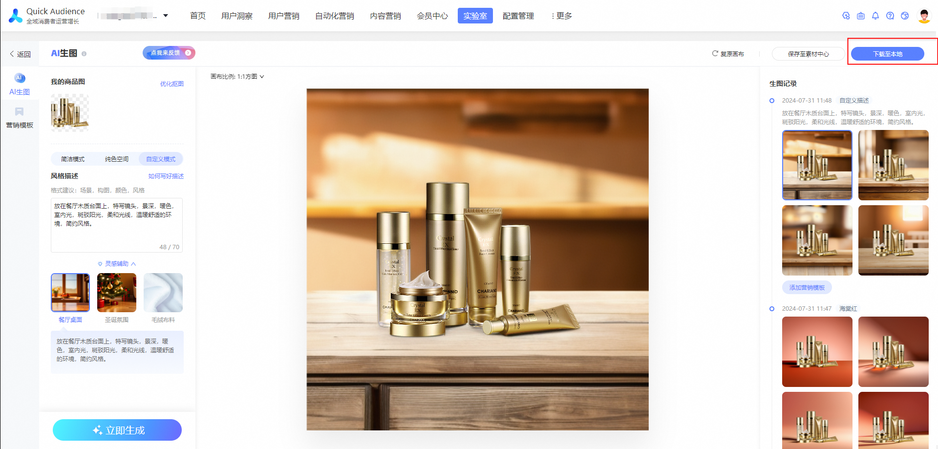Click the 下载至本地 button

coord(888,54)
